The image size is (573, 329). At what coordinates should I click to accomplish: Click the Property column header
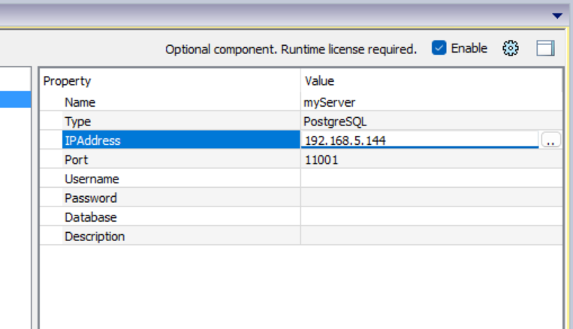coord(170,81)
